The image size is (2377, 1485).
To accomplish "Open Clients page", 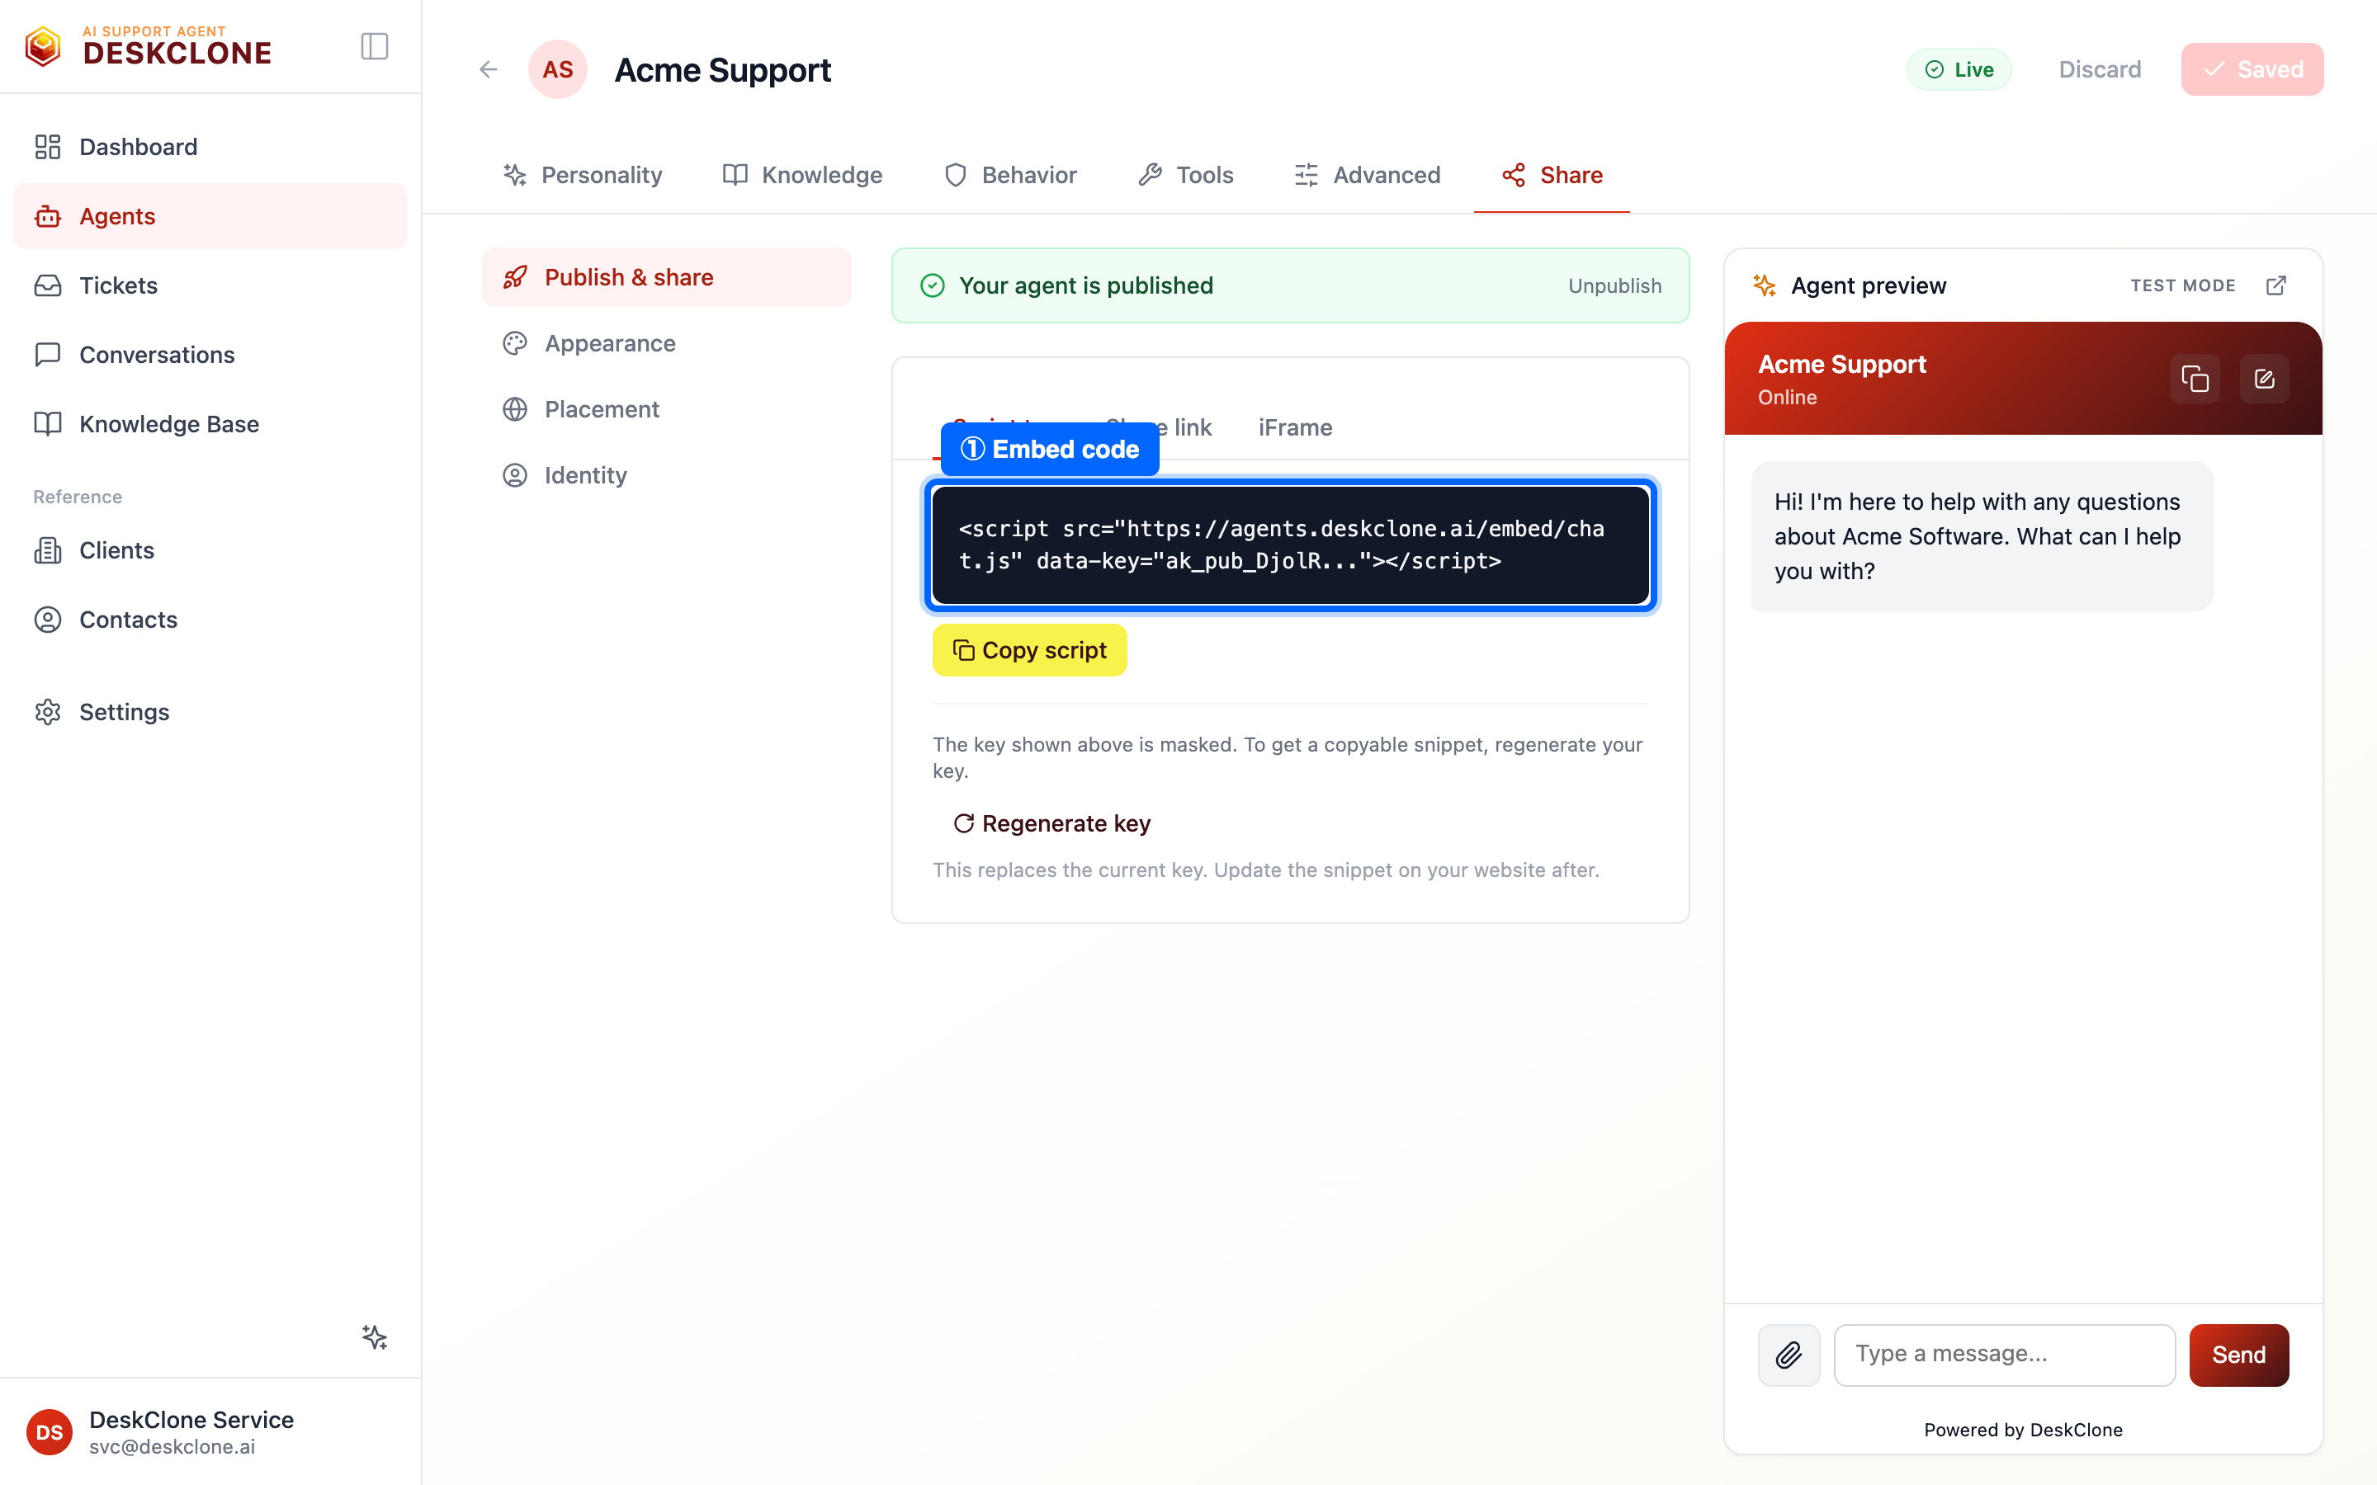I will pos(210,550).
